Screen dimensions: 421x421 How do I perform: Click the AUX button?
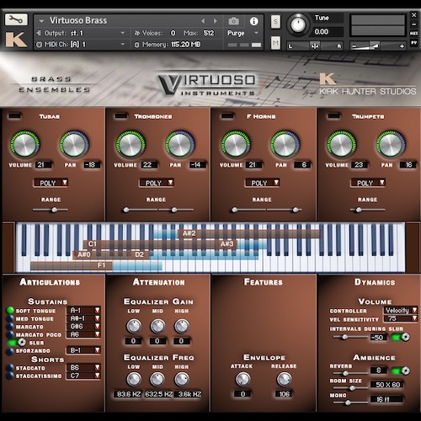click(x=413, y=33)
